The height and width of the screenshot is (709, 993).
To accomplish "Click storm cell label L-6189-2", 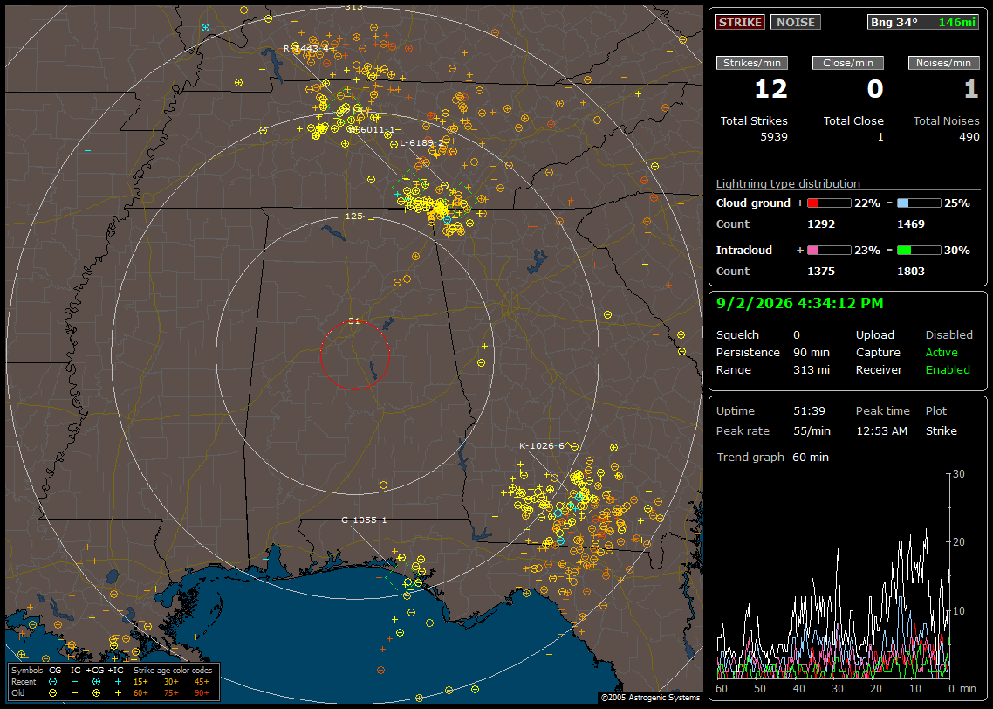I will (x=421, y=142).
